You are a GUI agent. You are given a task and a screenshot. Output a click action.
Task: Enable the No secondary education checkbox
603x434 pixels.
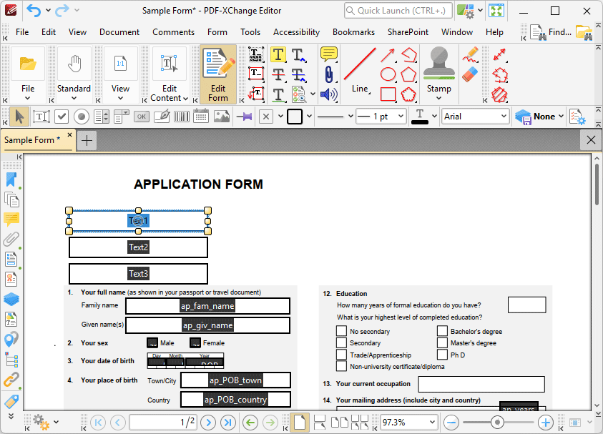(342, 330)
